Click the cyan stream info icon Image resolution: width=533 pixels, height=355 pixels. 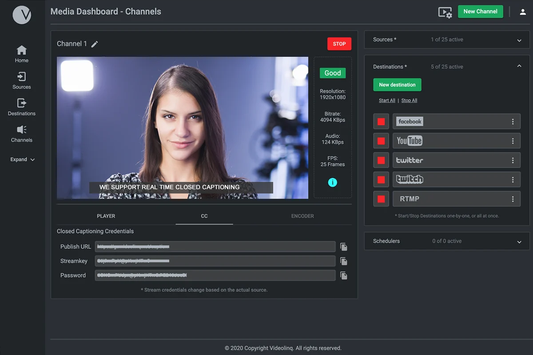(333, 182)
